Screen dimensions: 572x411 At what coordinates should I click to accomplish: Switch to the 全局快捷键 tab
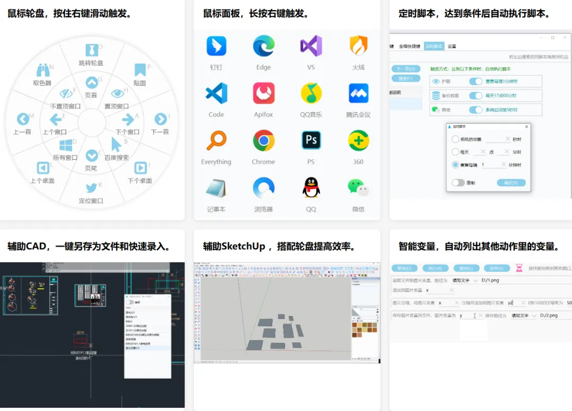(409, 46)
